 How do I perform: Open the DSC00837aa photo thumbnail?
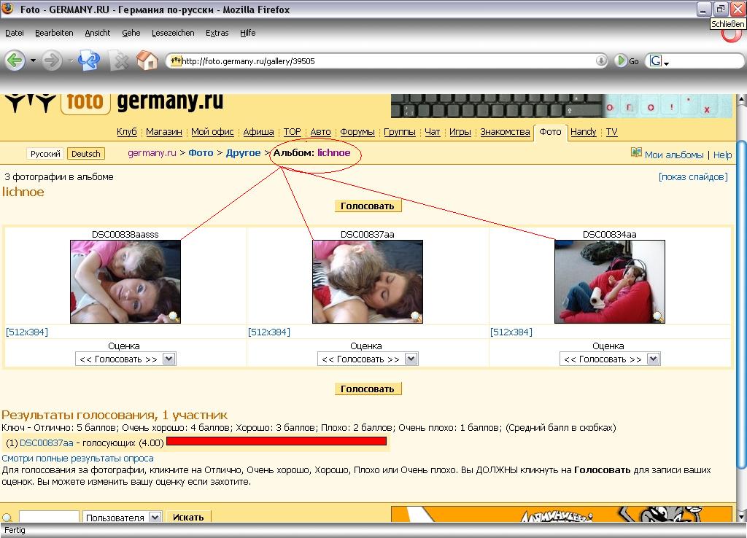(368, 281)
